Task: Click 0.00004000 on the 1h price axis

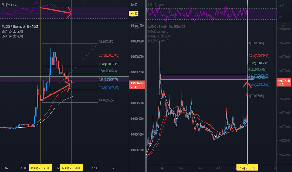Action: pos(137,119)
